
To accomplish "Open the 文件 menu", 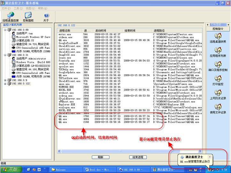I will pos(6,8).
